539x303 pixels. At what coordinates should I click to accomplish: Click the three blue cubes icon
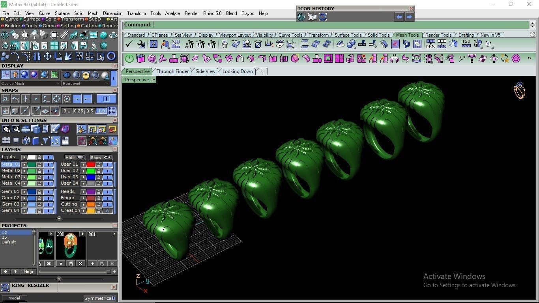5,56
